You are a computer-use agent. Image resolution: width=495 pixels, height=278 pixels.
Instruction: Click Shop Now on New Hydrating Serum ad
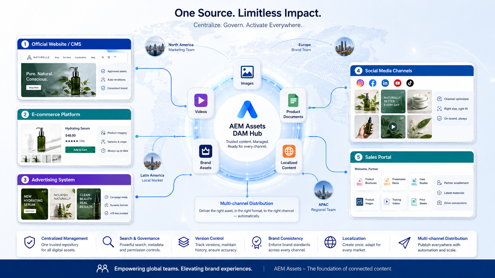pos(30,211)
